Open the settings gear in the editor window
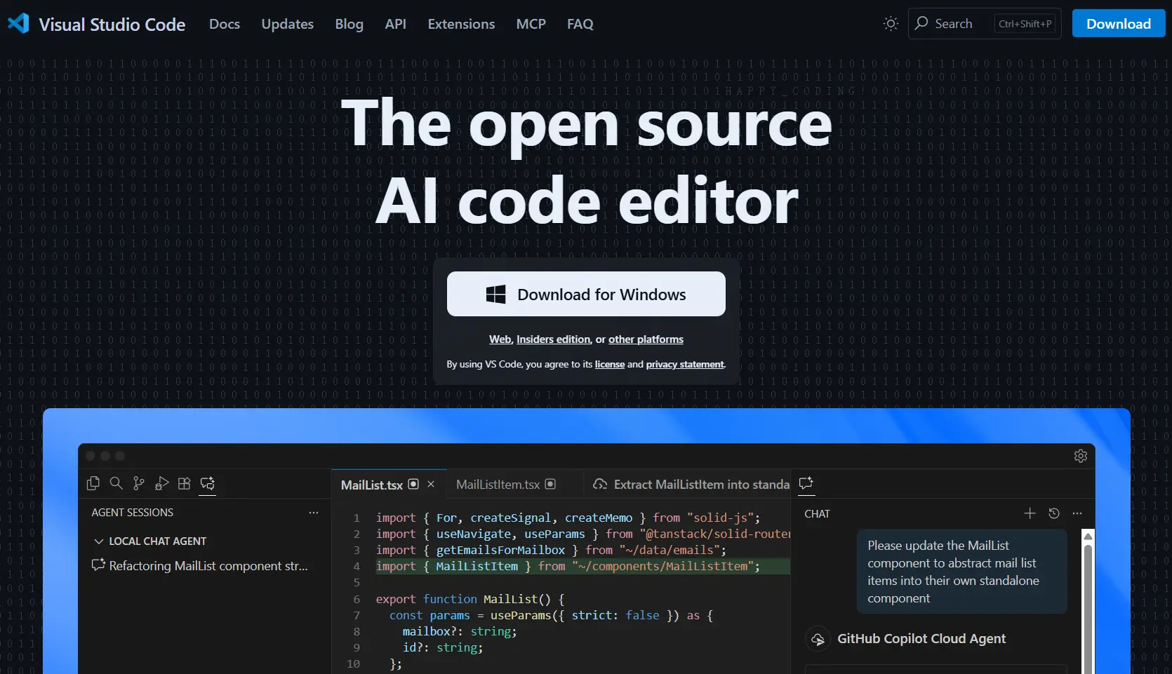 click(x=1081, y=456)
